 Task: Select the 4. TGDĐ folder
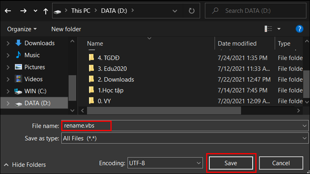click(x=108, y=58)
